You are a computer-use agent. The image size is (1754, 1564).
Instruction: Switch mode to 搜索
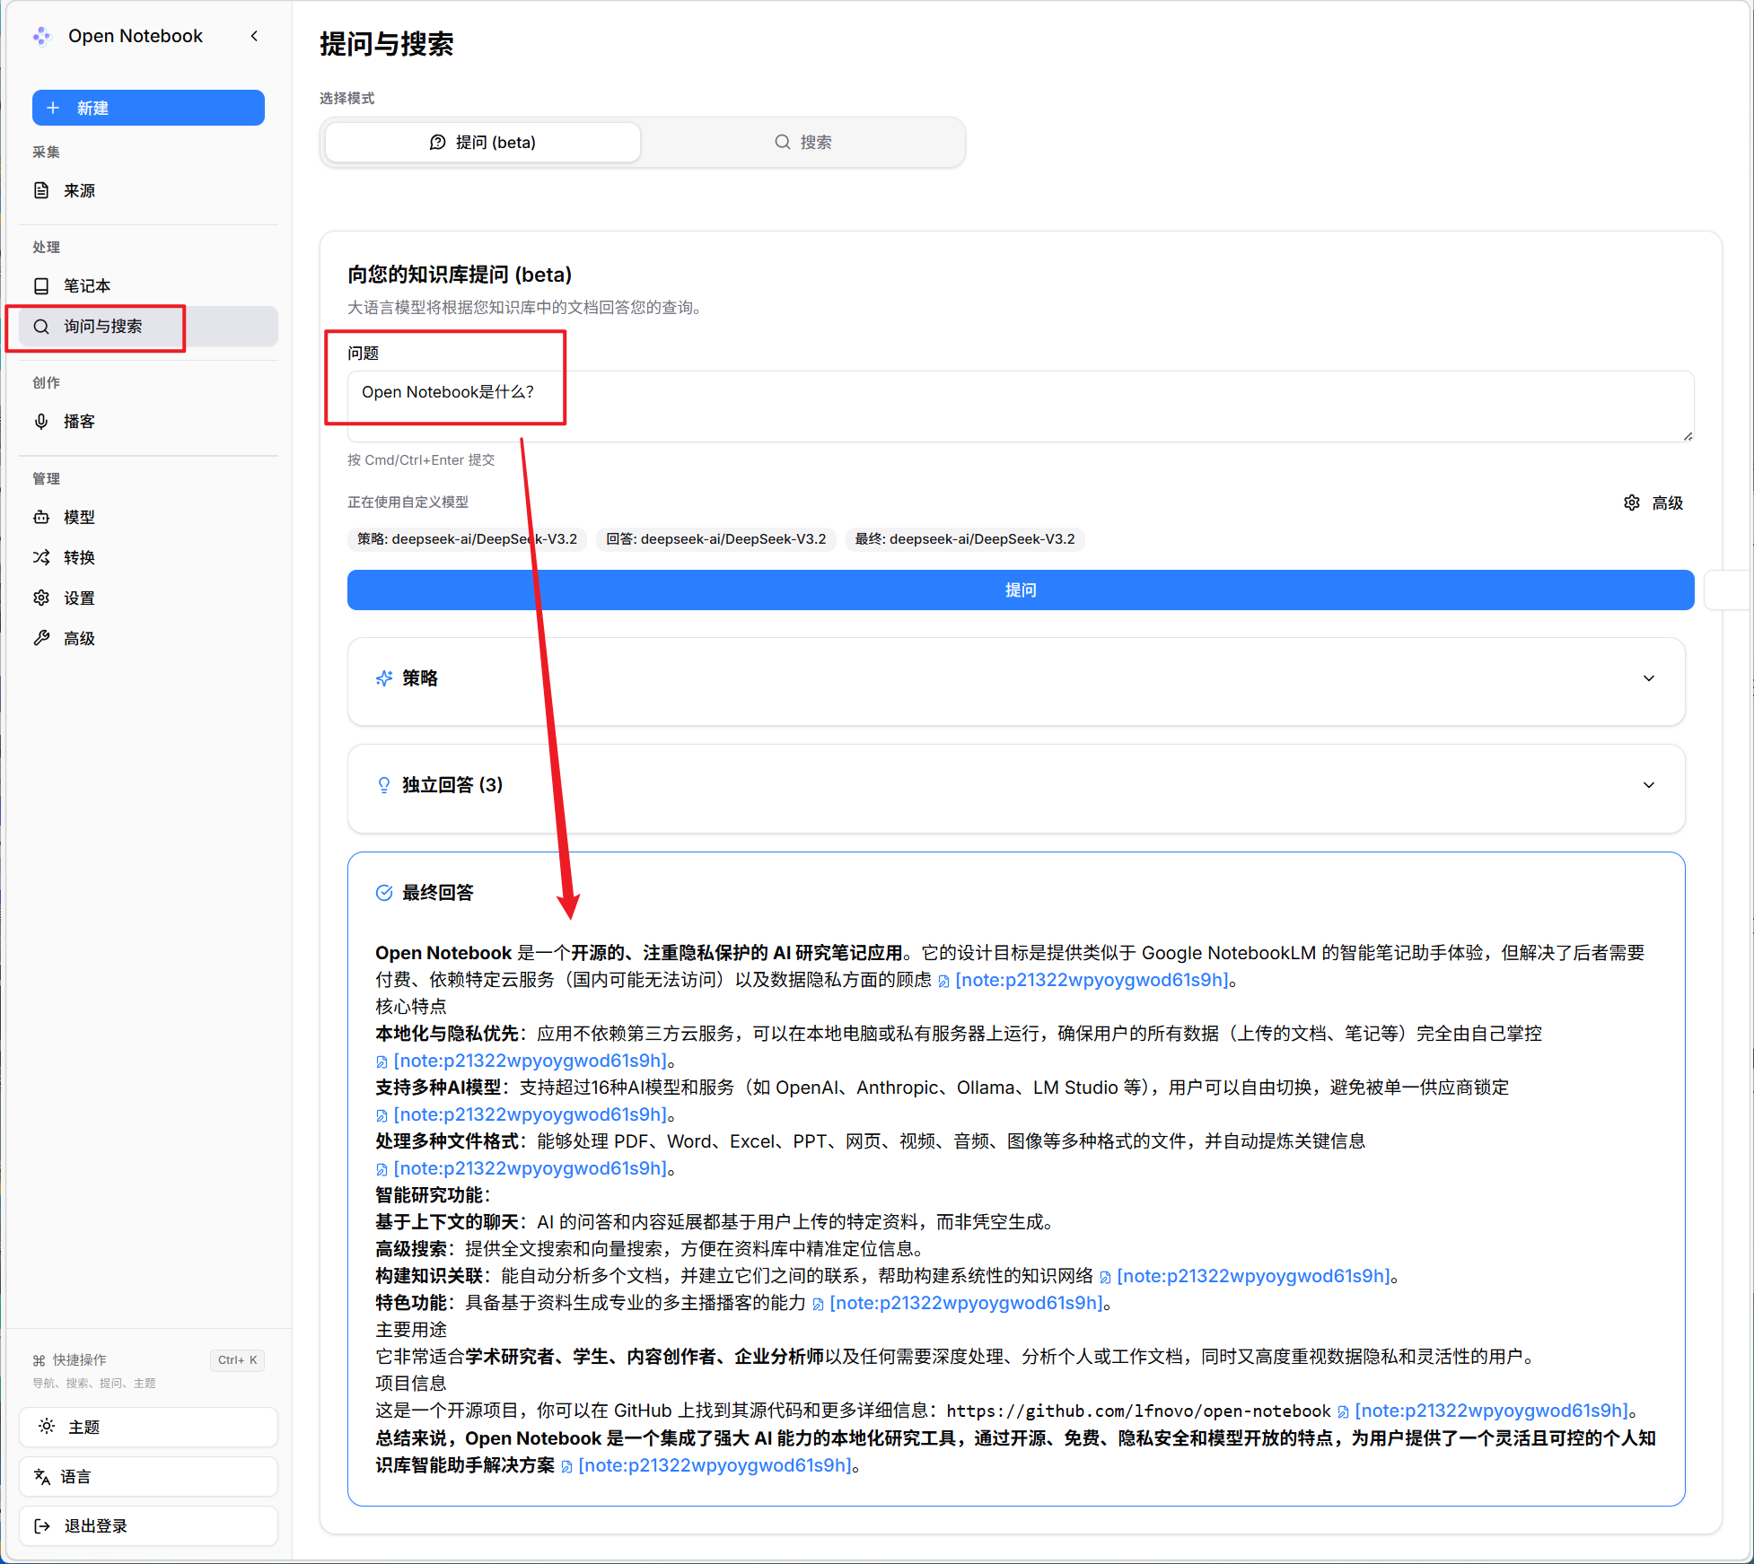[x=803, y=142]
